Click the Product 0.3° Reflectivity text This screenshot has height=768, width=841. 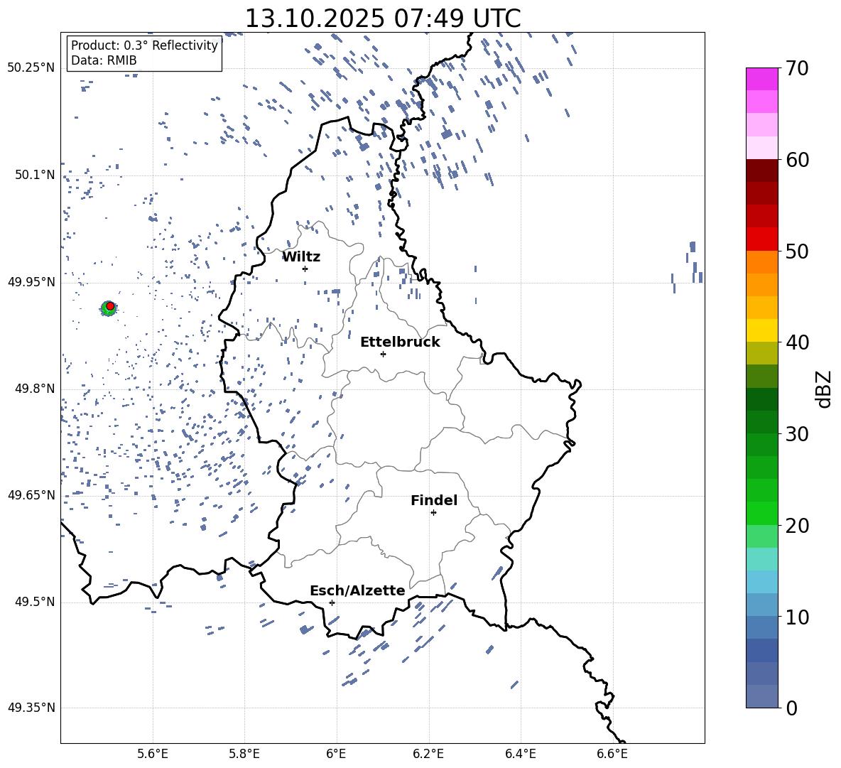click(x=144, y=45)
